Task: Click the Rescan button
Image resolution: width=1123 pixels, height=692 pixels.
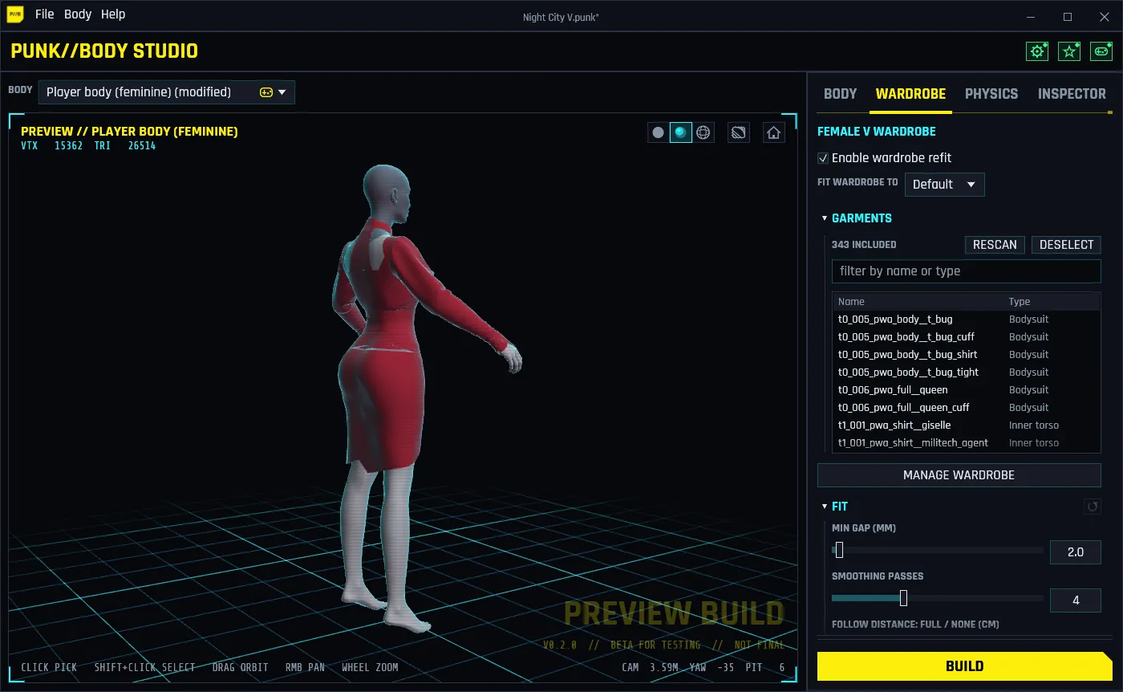Action: pos(995,245)
